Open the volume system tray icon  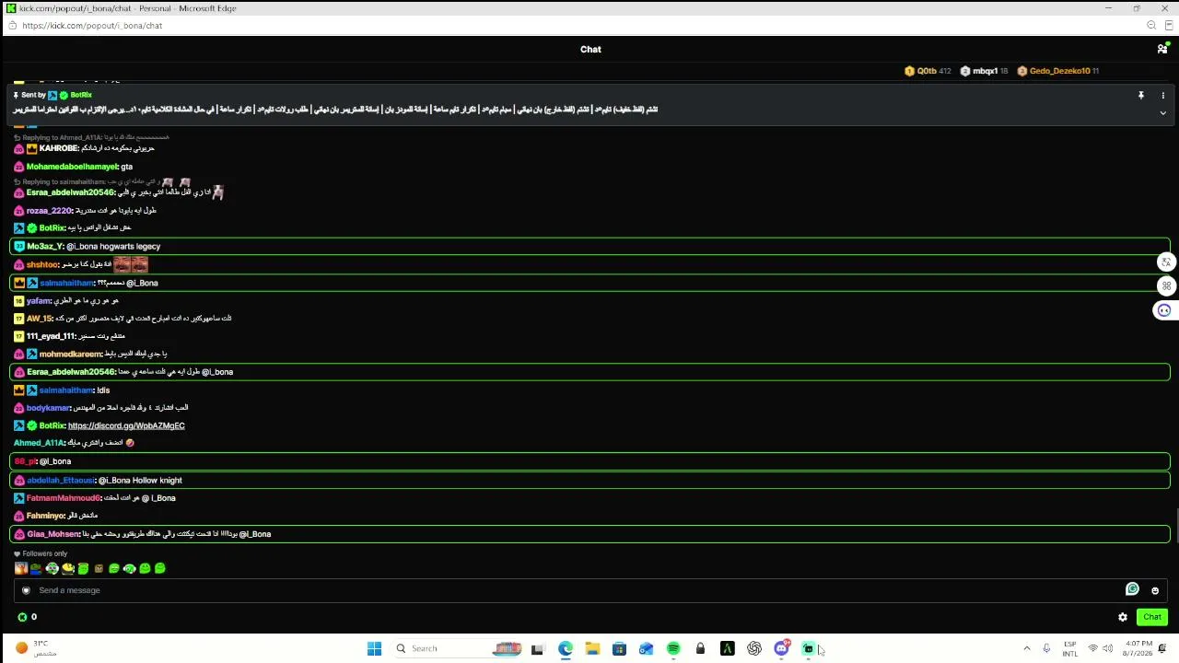tap(1107, 648)
